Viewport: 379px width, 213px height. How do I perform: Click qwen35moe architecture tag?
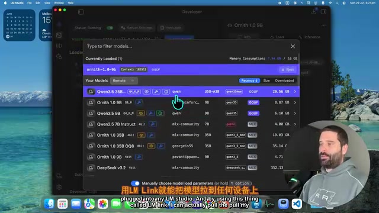click(234, 92)
